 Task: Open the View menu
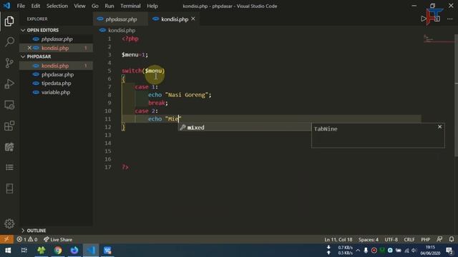click(79, 6)
